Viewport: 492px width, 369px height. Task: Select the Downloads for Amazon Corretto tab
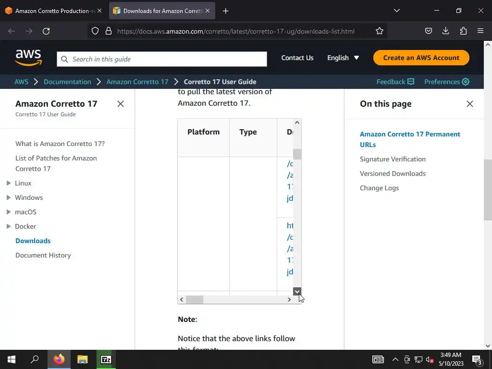click(x=162, y=11)
